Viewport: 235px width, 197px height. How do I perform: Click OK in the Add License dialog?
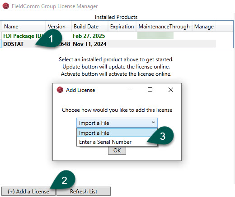coord(117,151)
